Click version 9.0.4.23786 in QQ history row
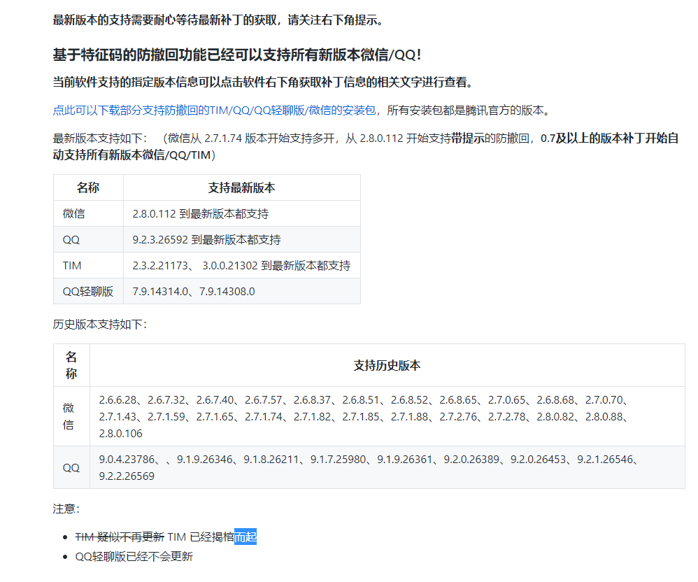Viewport: 698px width, 582px height. (127, 459)
